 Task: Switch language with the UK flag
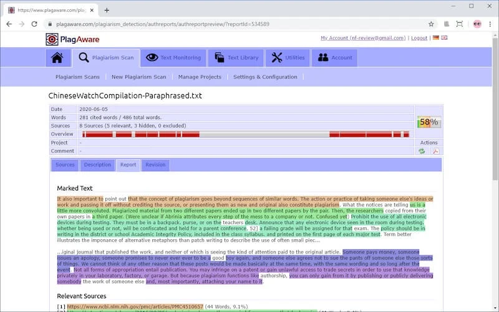point(444,38)
